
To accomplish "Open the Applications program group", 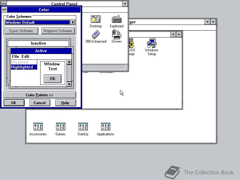I will (x=106, y=129).
